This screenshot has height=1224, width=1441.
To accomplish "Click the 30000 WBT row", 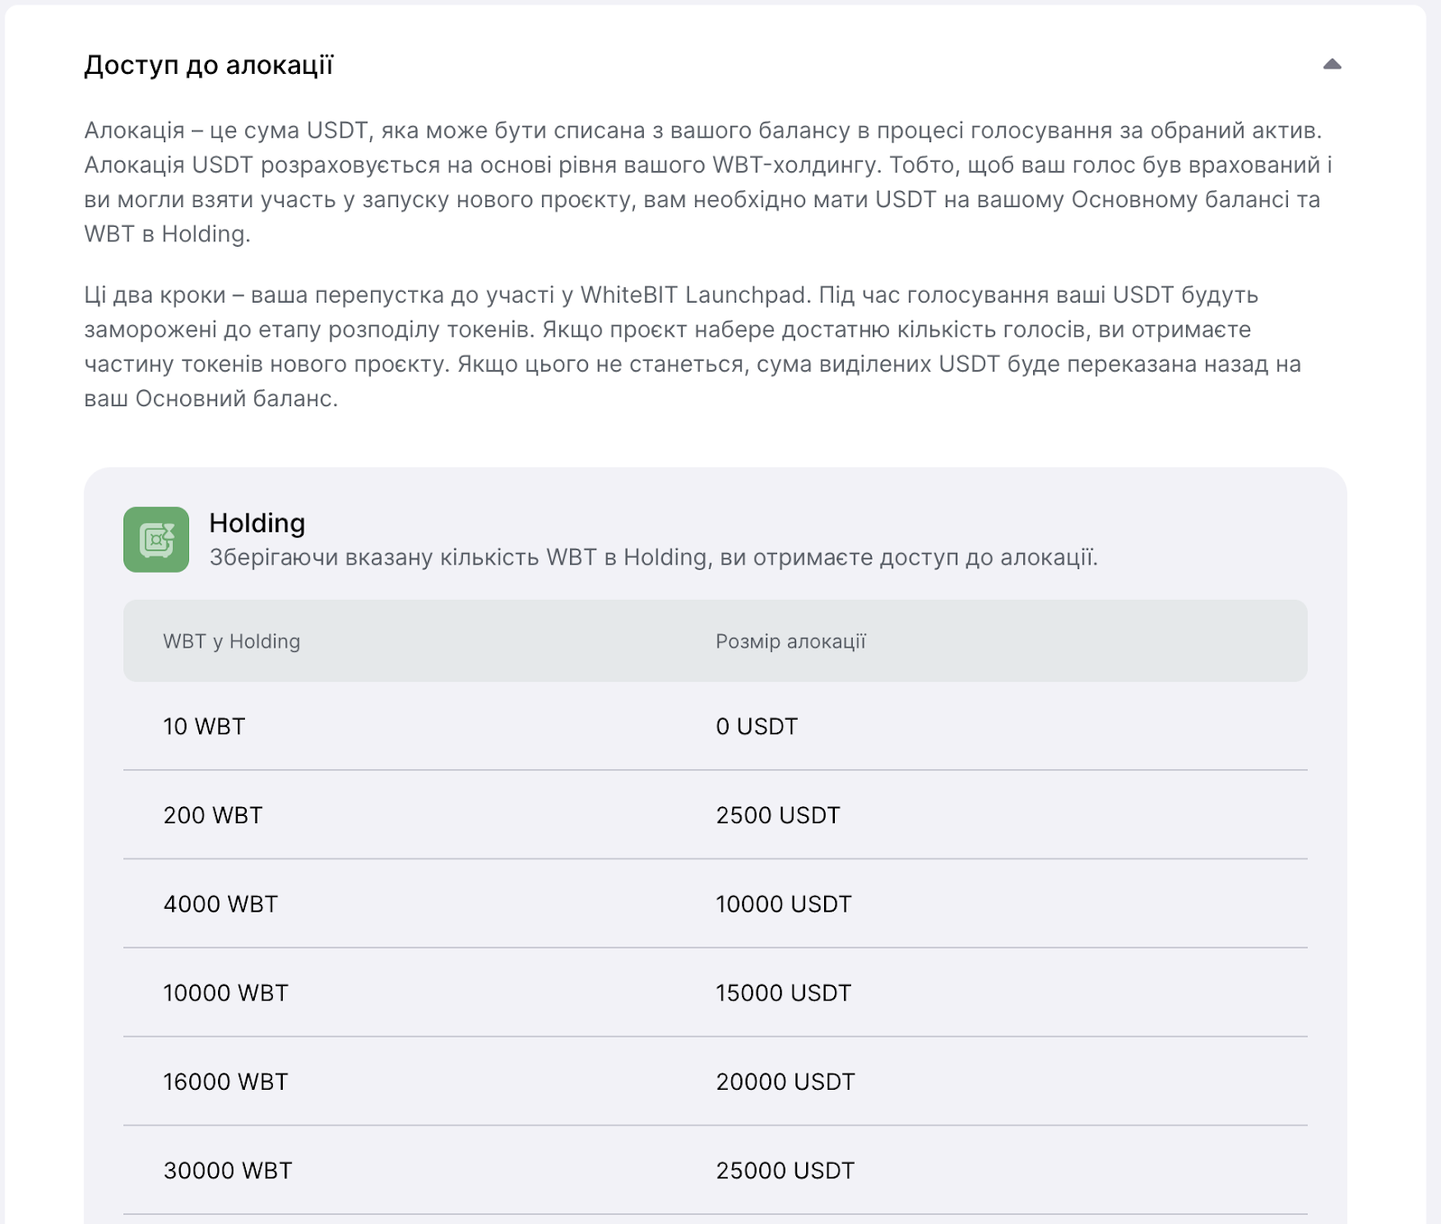I will (x=715, y=1170).
